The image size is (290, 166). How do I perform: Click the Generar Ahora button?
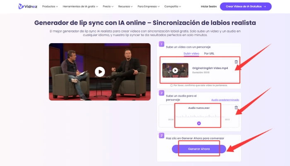pyautogui.click(x=199, y=149)
